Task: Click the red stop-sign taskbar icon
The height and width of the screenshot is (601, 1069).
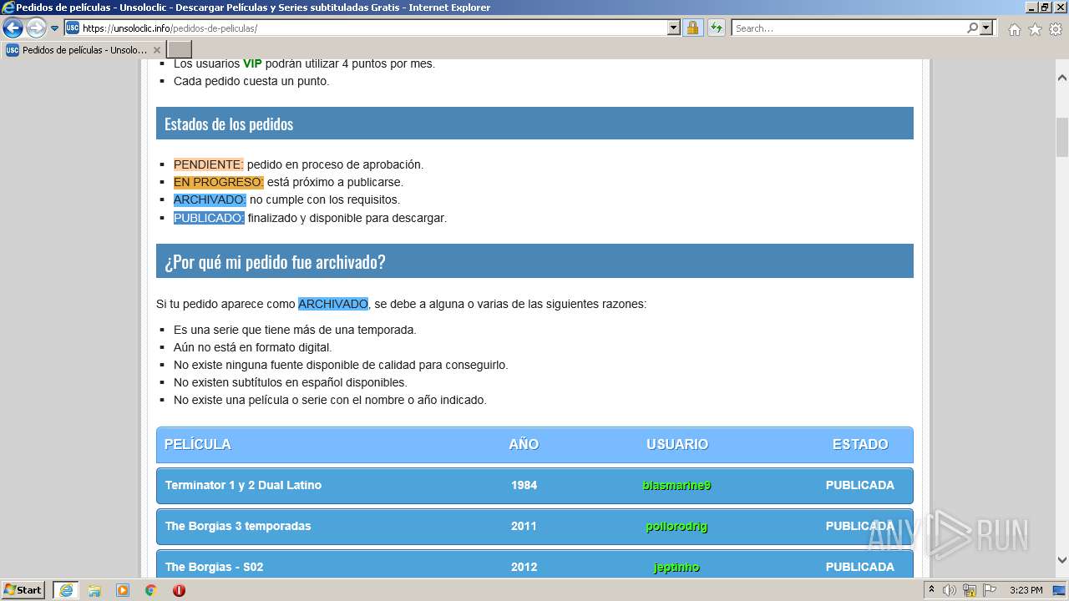Action: pos(179,590)
